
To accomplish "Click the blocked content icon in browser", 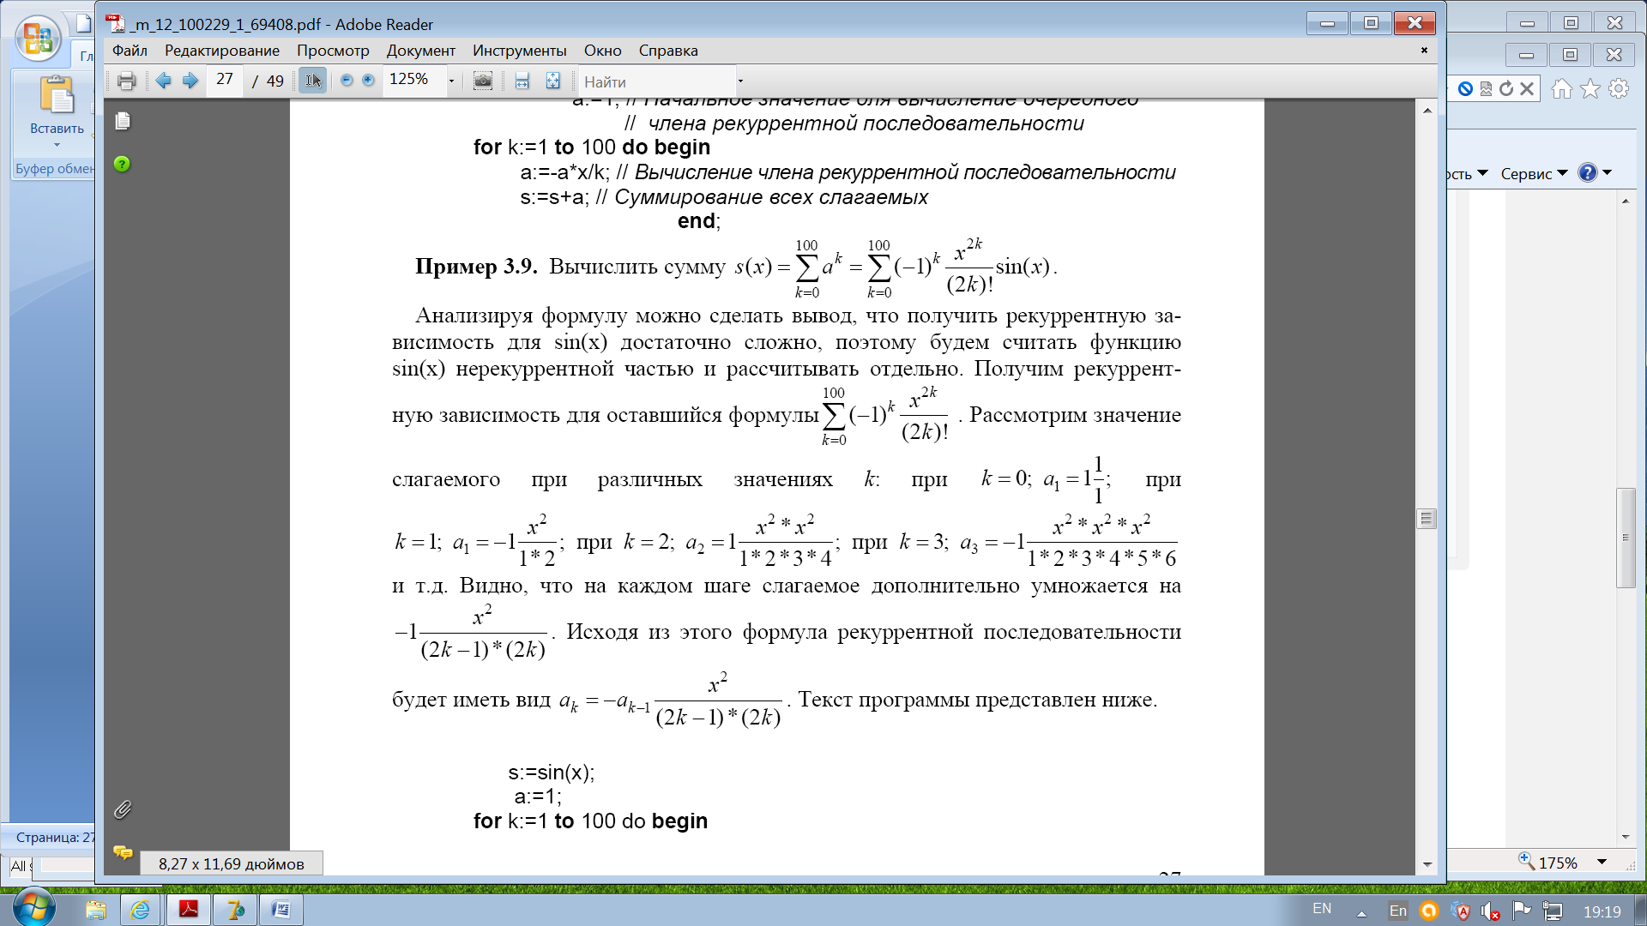I will (x=1465, y=88).
